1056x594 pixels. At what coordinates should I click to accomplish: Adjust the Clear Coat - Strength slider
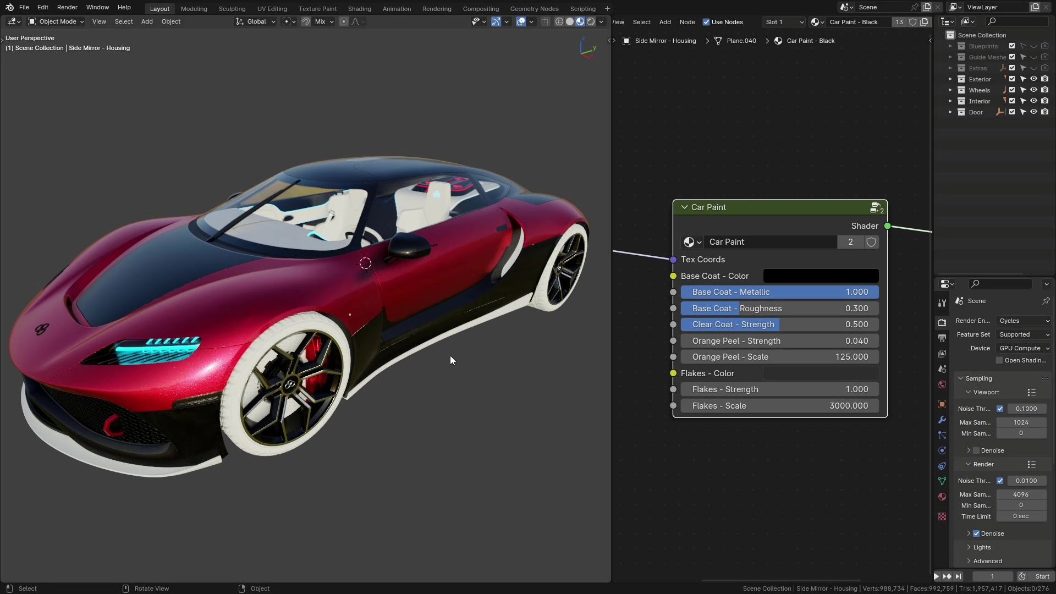(x=779, y=324)
